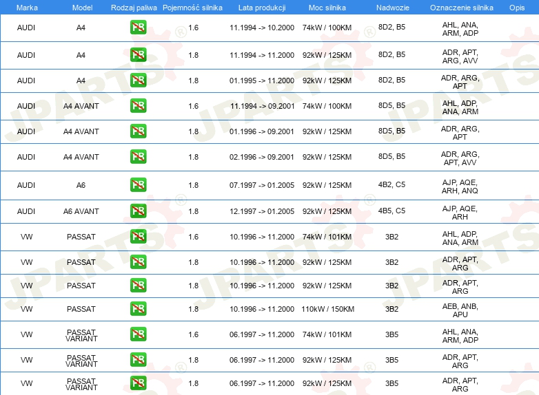Screen dimensions: 539x395
Task: Click the engine codes AJP, AQE, ARH, ANQ
Action: click(x=460, y=186)
